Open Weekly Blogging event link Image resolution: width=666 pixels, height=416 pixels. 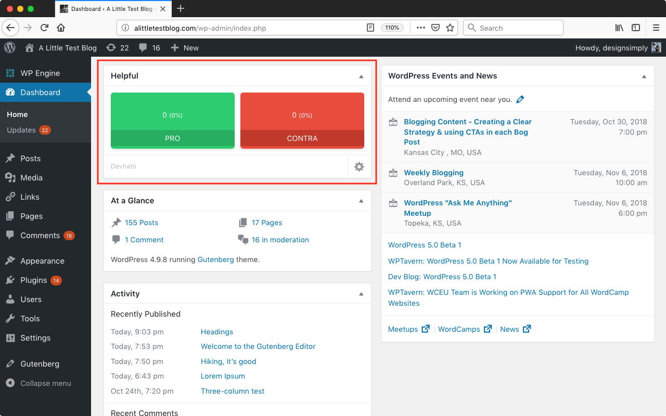[434, 173]
